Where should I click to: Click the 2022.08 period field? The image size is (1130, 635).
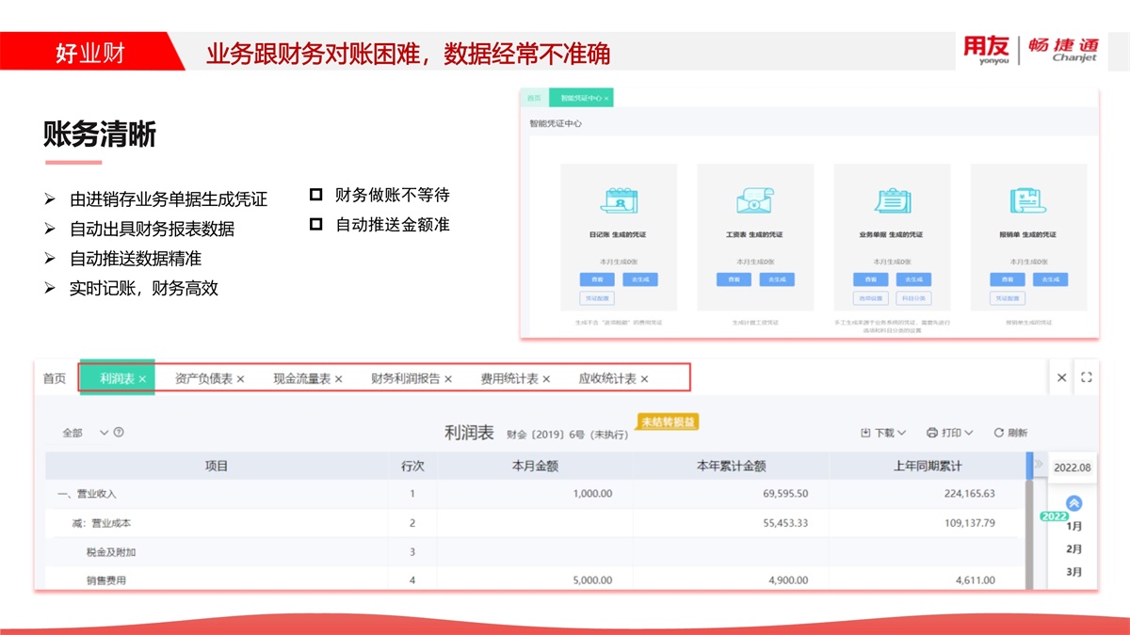click(1073, 468)
